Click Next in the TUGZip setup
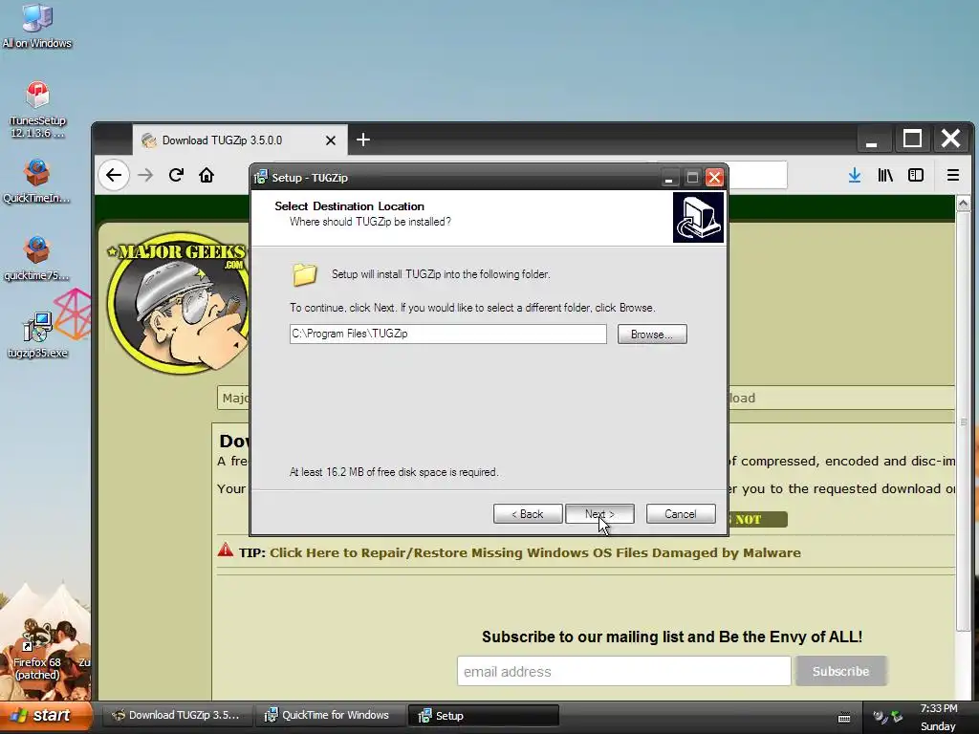Image resolution: width=979 pixels, height=734 pixels. coord(599,513)
